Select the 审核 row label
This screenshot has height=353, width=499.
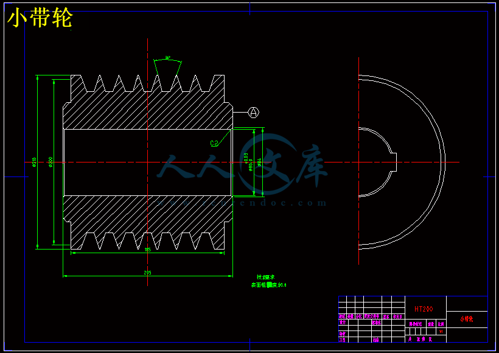(343, 334)
